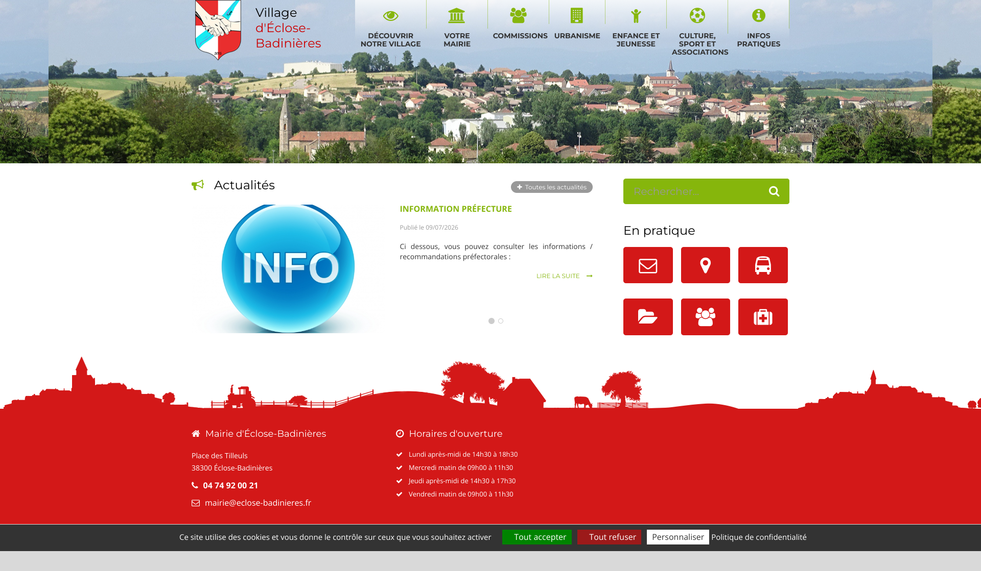Click the magnifying glass search icon
The width and height of the screenshot is (981, 571).
774,191
